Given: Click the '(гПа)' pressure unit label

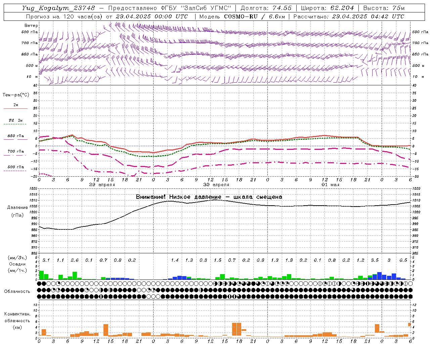Looking at the screenshot, I should 17,215.
